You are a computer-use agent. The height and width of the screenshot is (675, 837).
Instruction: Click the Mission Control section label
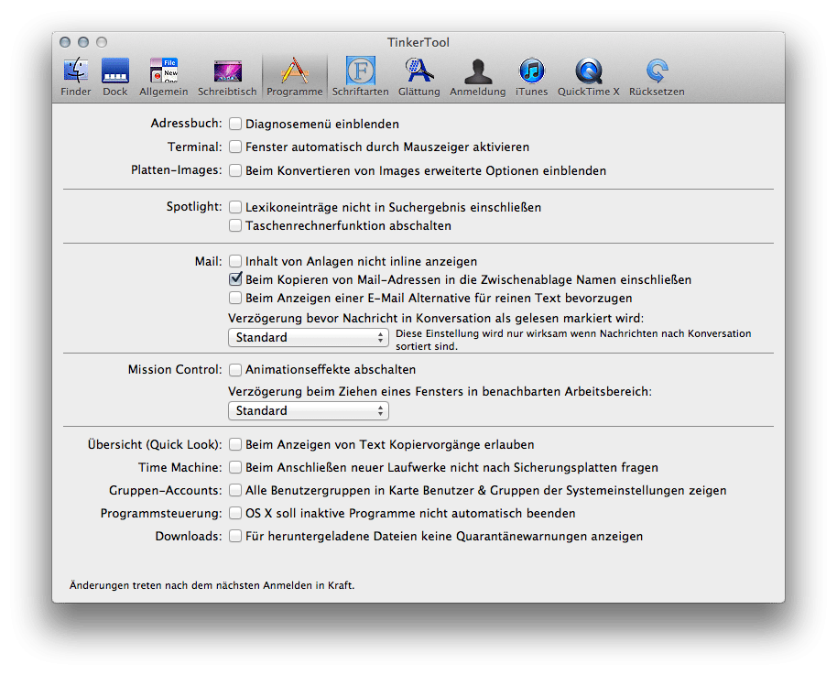175,369
